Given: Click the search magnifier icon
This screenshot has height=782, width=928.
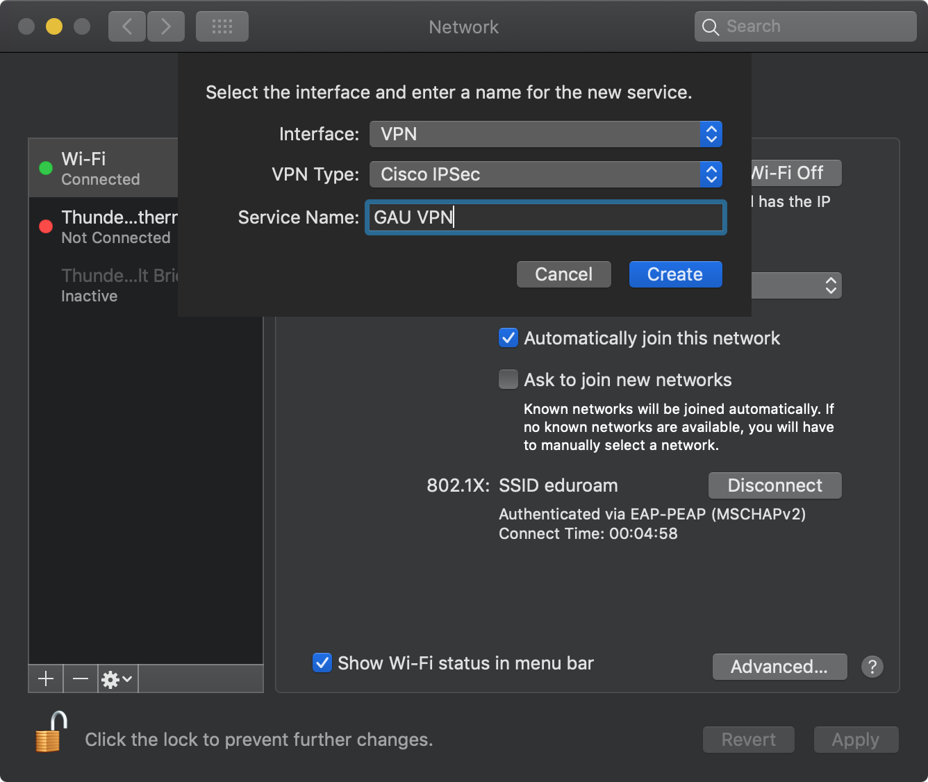Looking at the screenshot, I should pyautogui.click(x=710, y=27).
